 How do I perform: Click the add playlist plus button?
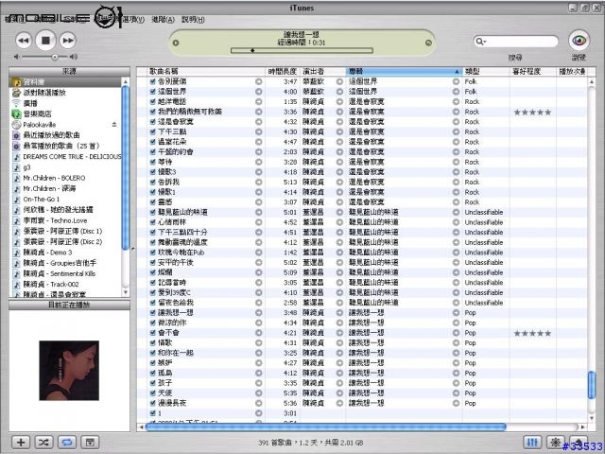pos(21,442)
